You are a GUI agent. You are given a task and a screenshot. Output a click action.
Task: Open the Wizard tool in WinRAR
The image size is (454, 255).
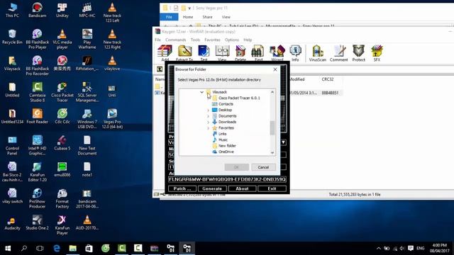(x=277, y=53)
